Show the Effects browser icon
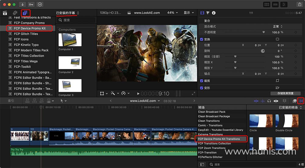The width and height of the screenshot is (305, 168). pos(295,101)
